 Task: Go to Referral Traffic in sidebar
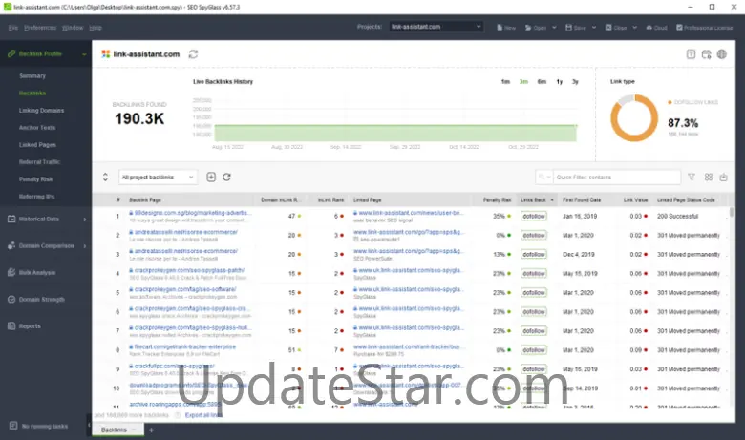(x=39, y=162)
